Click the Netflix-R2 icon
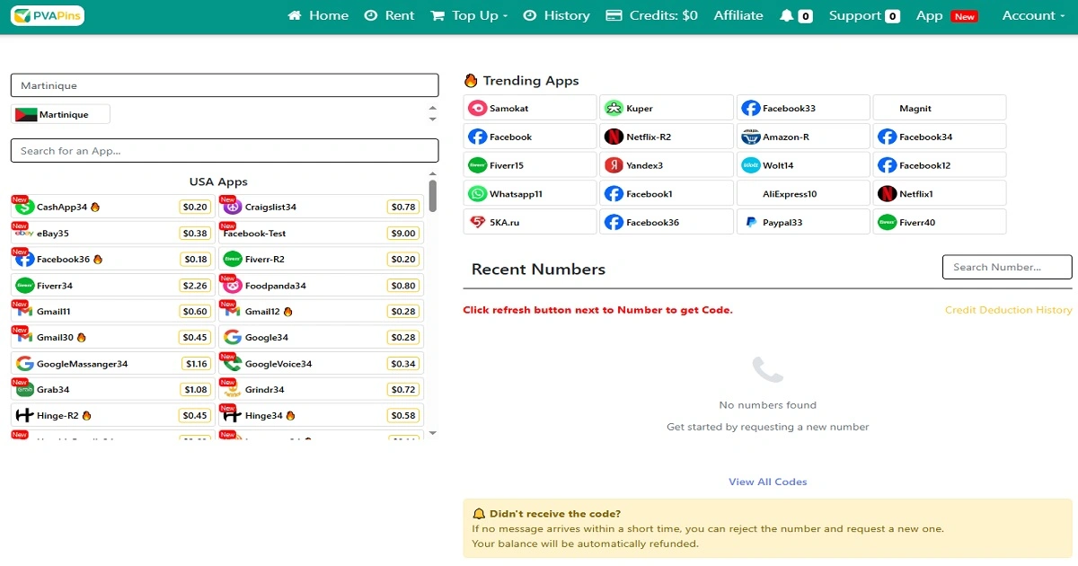This screenshot has width=1078, height=566. coord(614,137)
